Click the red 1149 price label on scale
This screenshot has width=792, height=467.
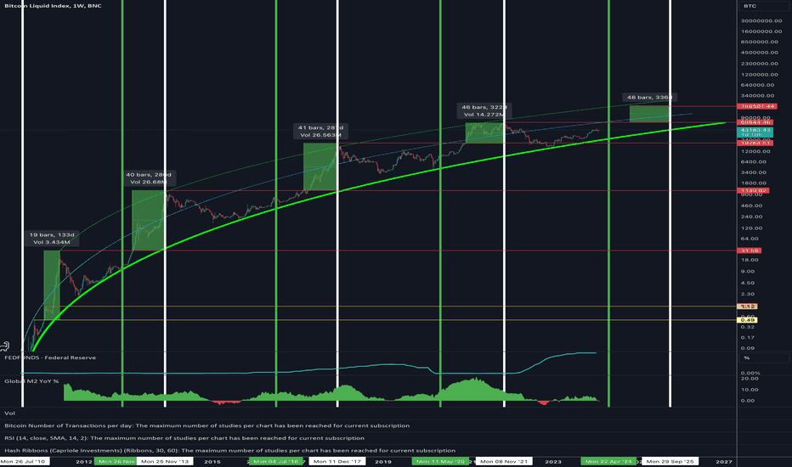click(753, 190)
